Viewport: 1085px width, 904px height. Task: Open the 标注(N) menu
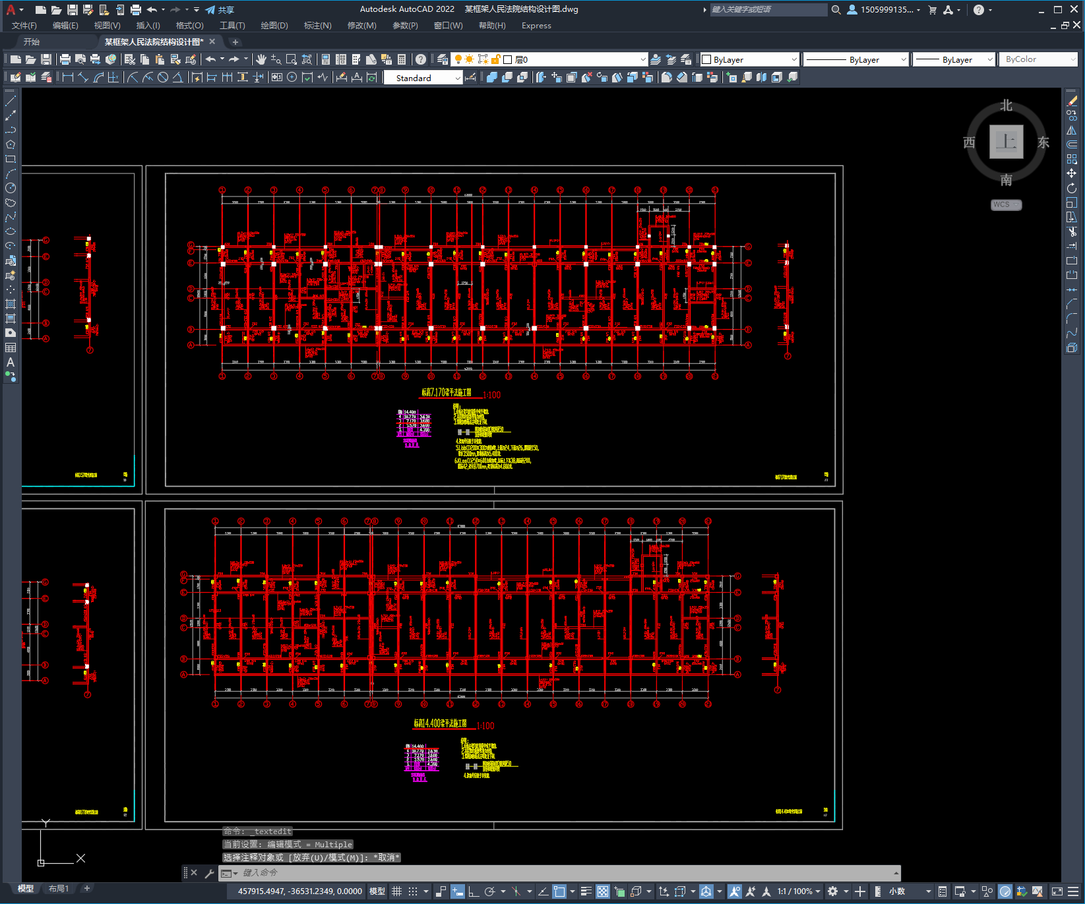tap(318, 26)
